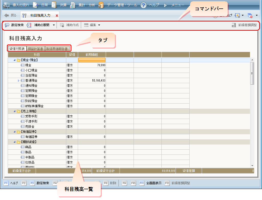This screenshot has height=200, width=262.
Task: Open the 集計・分析 chart icon
Action: (x=73, y=5)
